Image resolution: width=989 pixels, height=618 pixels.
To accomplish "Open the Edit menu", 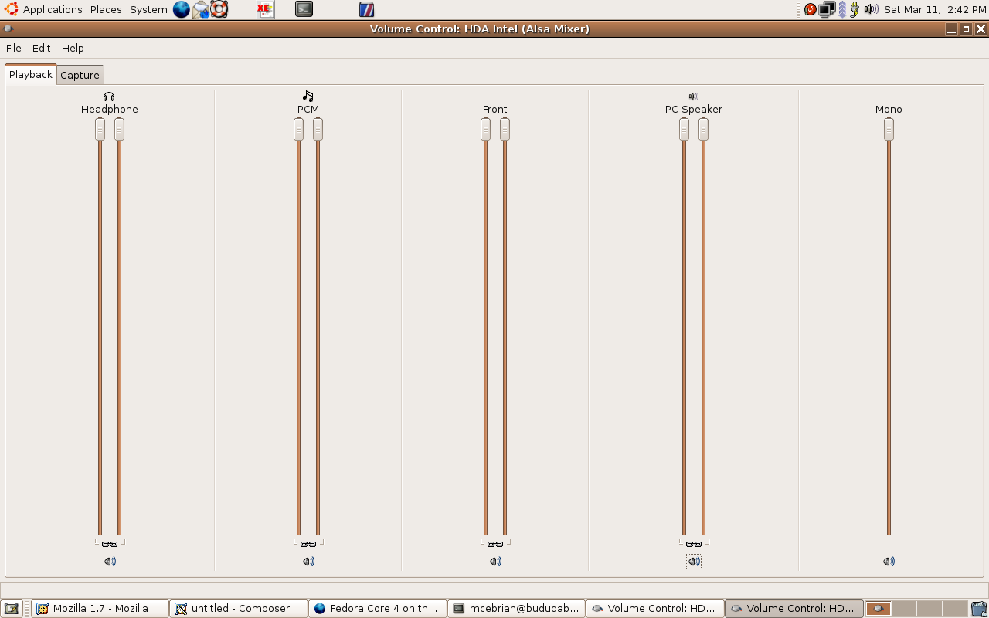I will 41,48.
